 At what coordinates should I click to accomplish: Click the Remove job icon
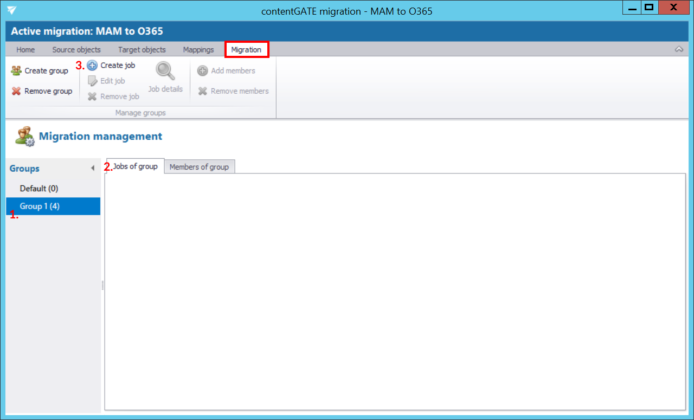click(x=93, y=96)
